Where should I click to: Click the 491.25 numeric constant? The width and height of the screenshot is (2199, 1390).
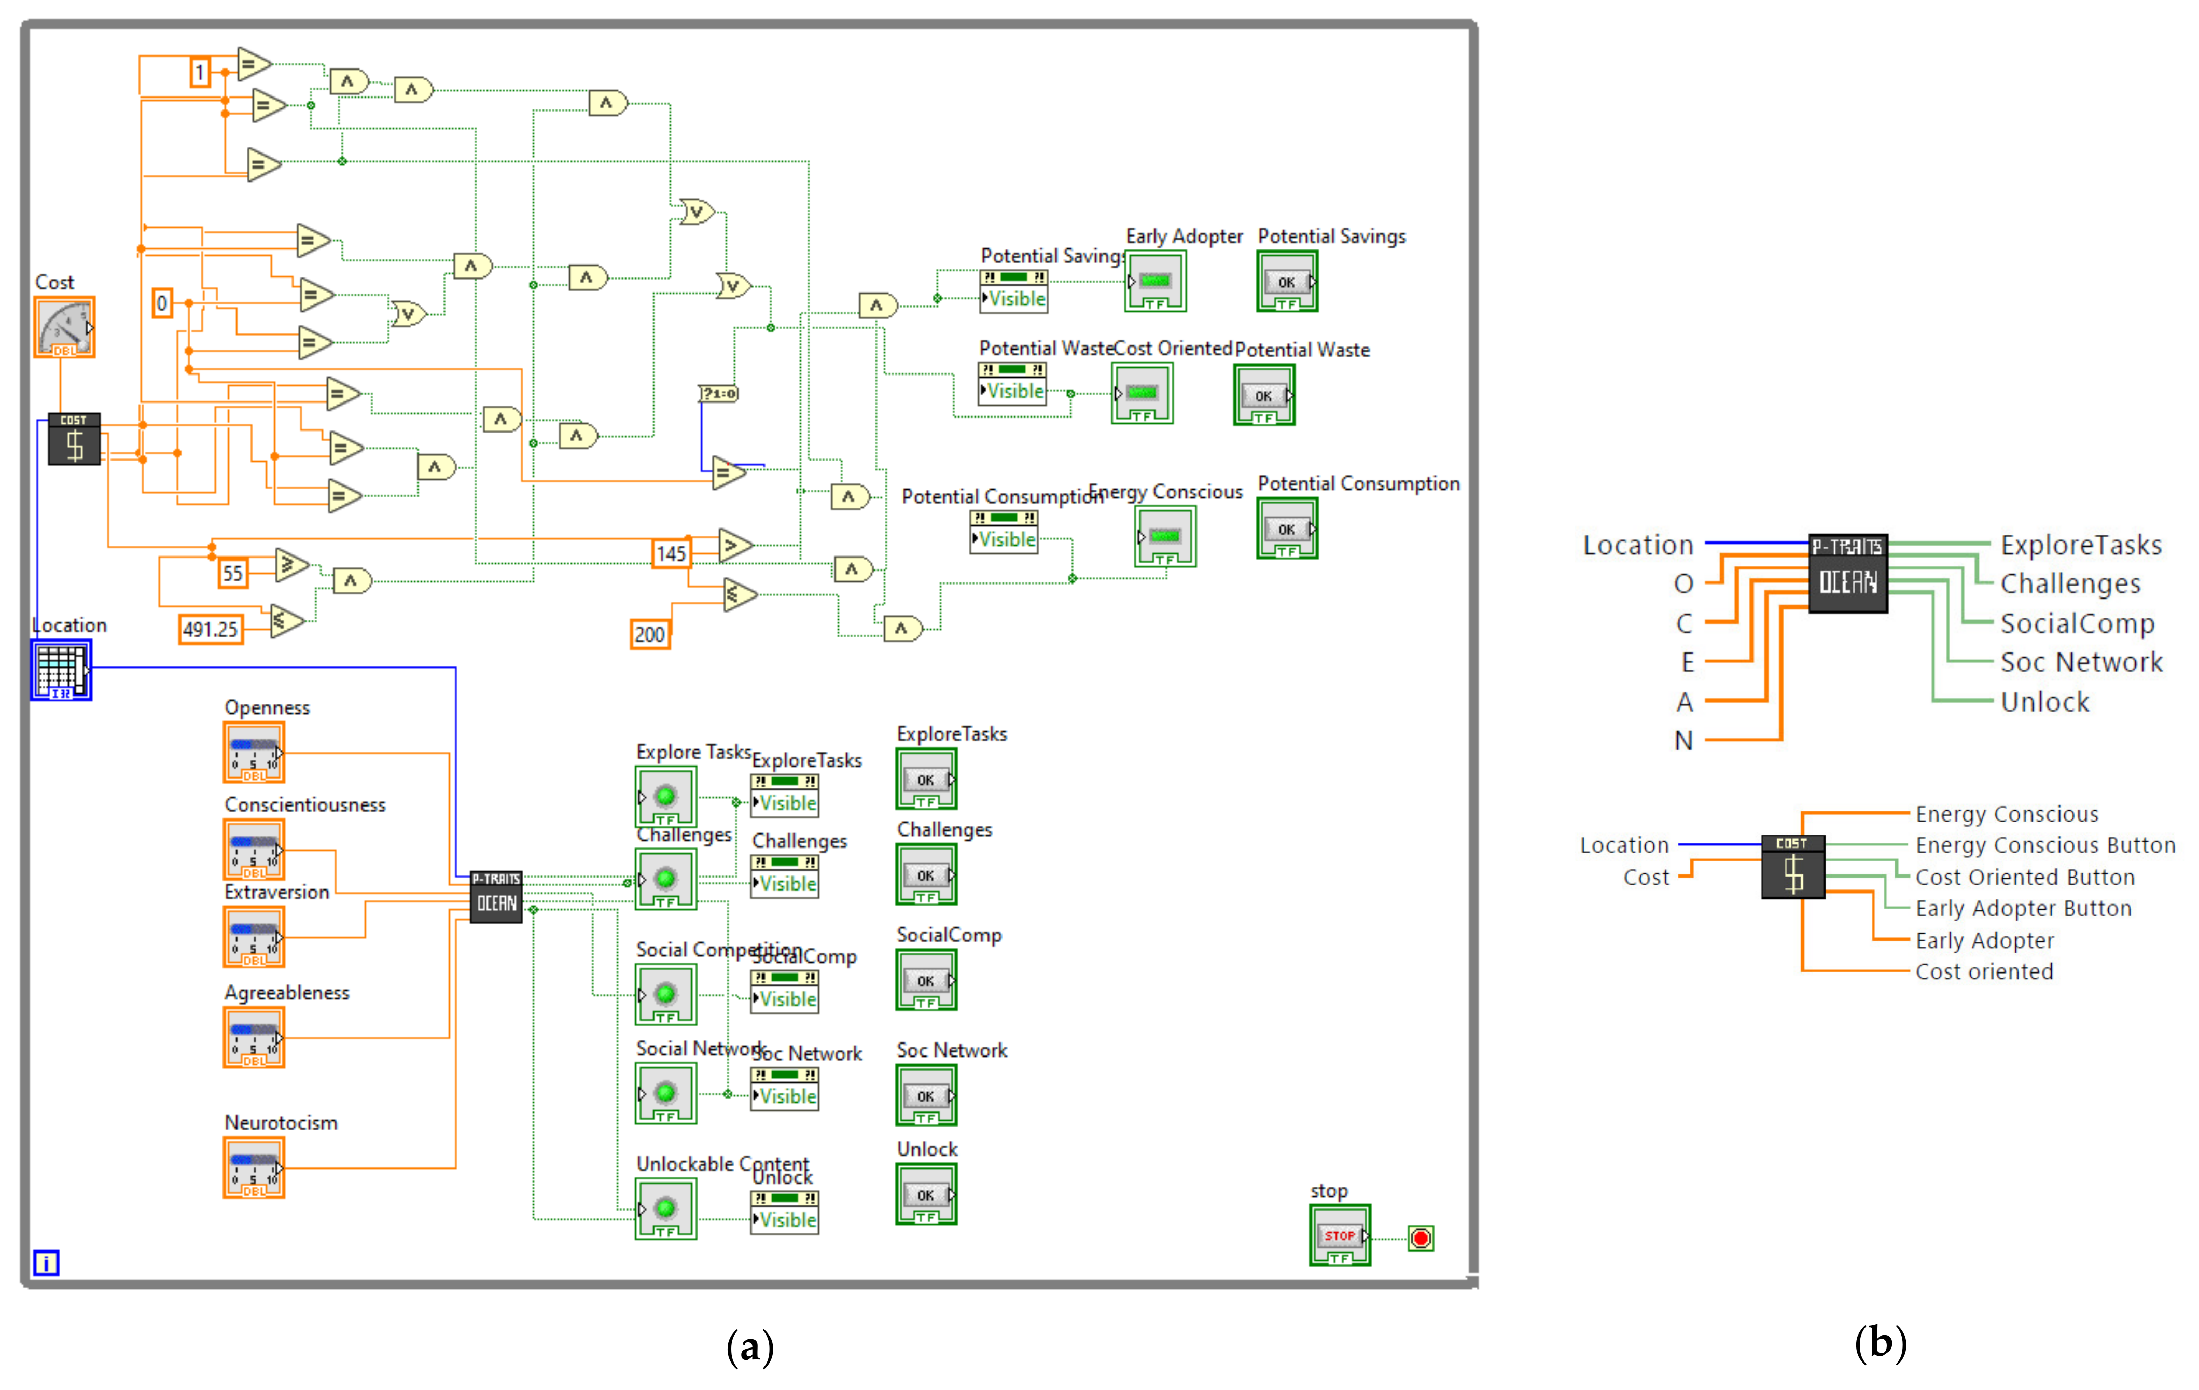[210, 629]
